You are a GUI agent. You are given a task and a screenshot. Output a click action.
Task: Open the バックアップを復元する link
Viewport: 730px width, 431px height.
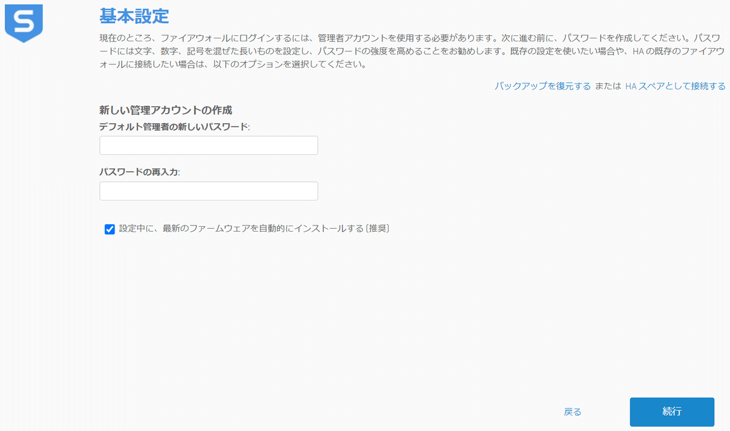click(543, 86)
